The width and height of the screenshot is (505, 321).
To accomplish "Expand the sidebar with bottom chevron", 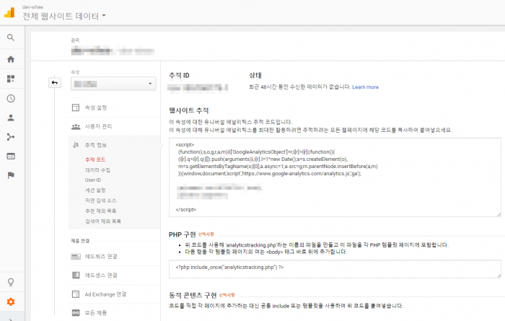I will 11,320.
